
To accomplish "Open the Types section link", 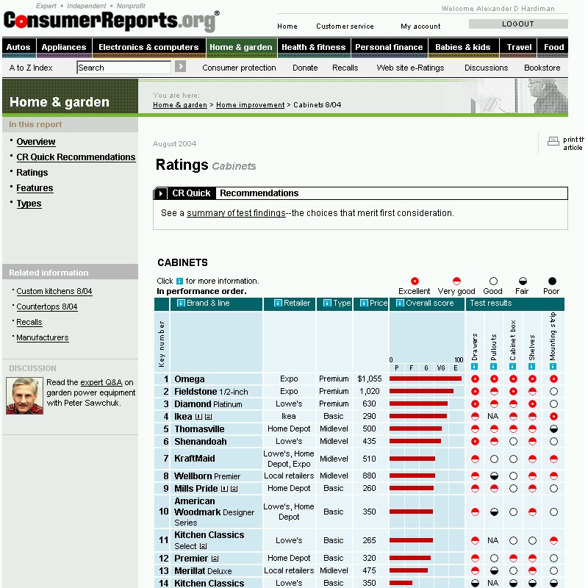I will click(29, 204).
